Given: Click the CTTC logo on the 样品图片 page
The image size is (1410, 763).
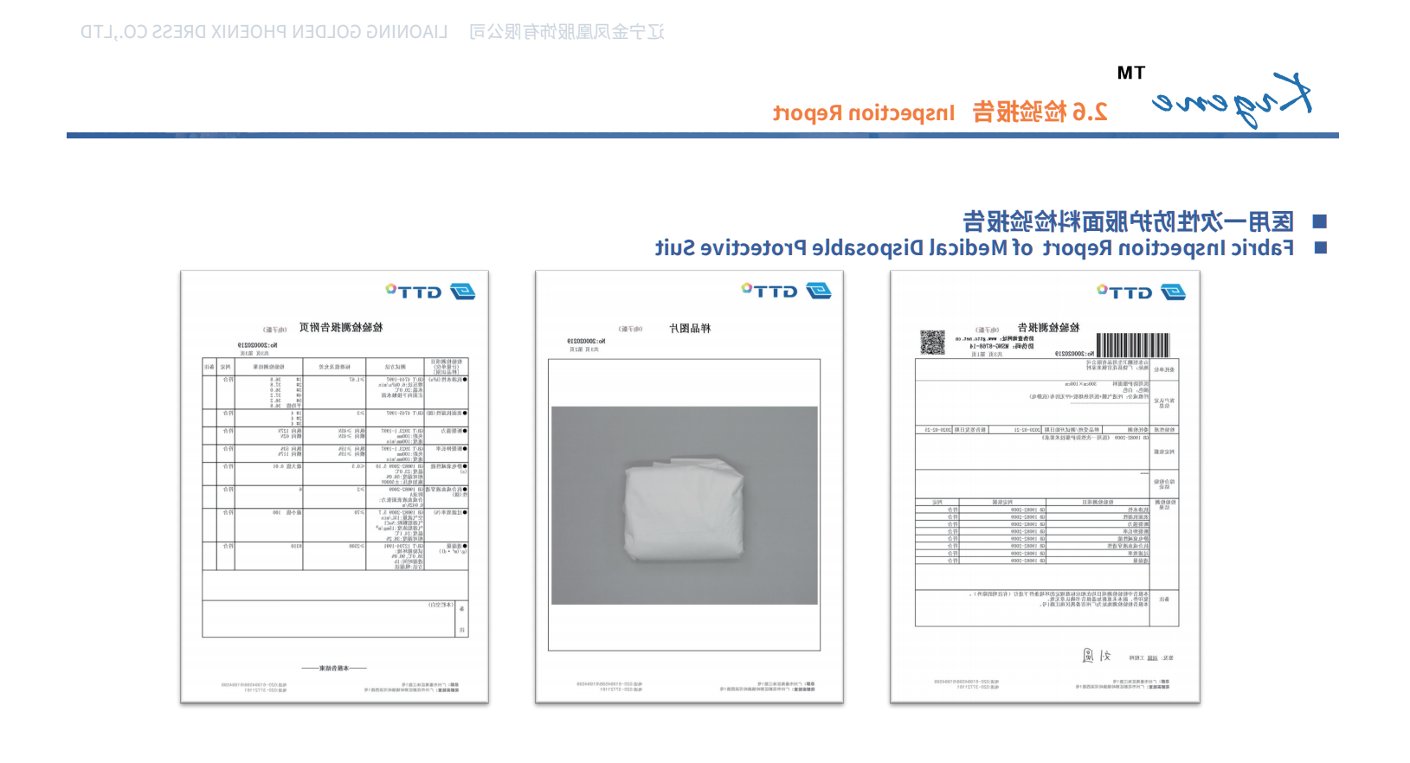Looking at the screenshot, I should click(786, 291).
